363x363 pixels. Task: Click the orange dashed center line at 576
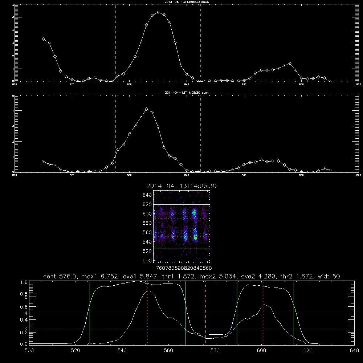[x=205, y=313]
